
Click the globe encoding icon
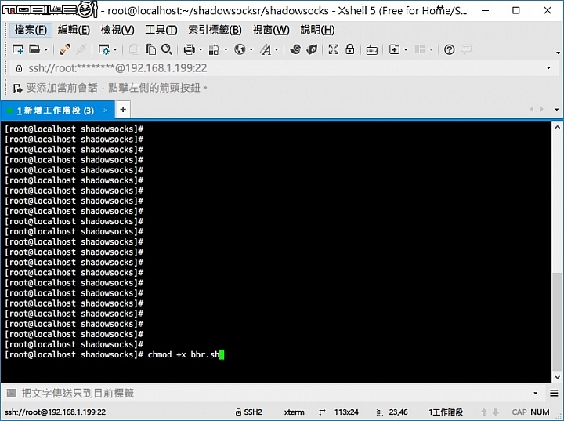click(x=240, y=49)
